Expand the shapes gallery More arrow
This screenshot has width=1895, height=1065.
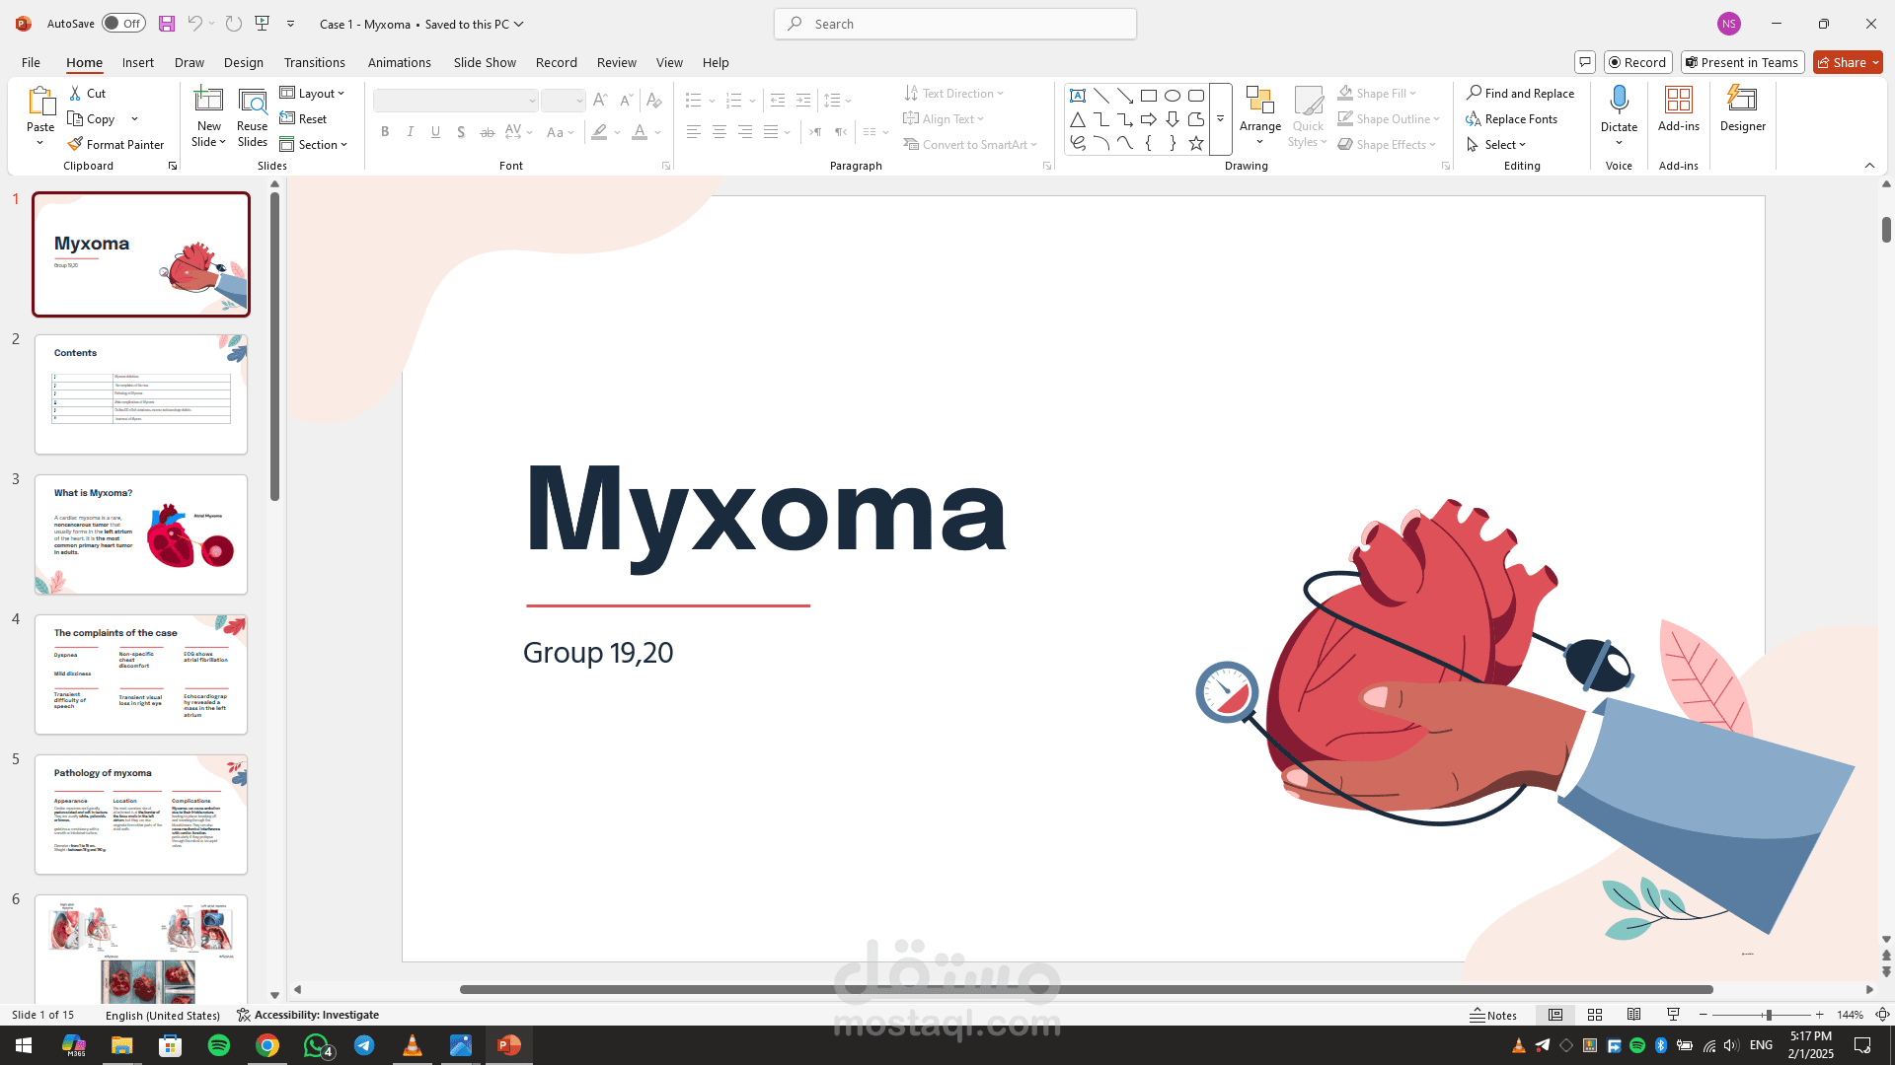[x=1221, y=119]
